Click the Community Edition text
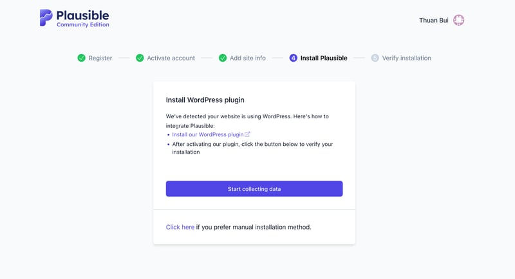Image resolution: width=515 pixels, height=279 pixels. pos(82,25)
